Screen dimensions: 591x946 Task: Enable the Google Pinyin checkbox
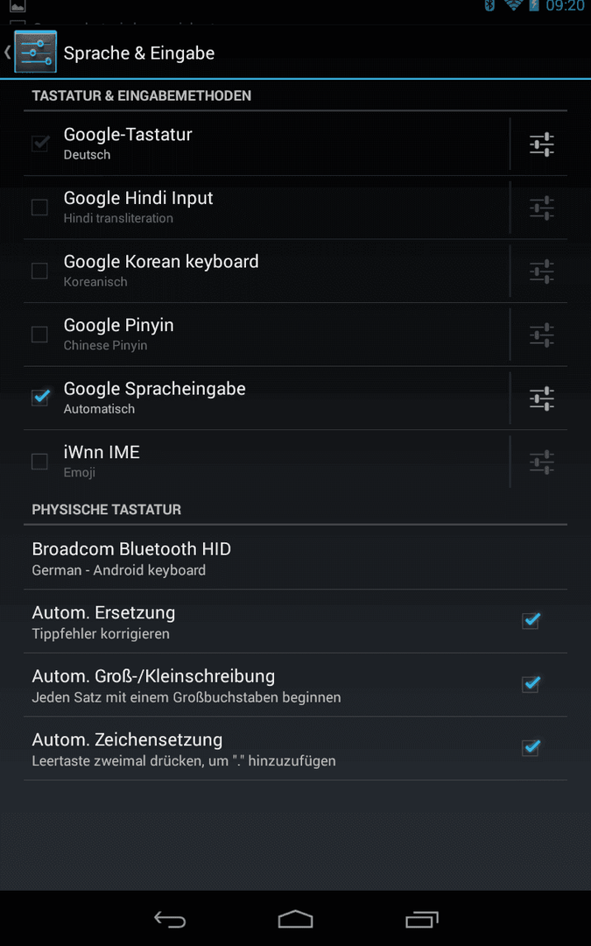click(x=39, y=335)
